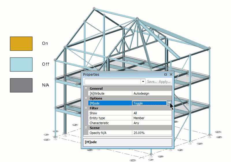Click the Any characteristic value

152,123
